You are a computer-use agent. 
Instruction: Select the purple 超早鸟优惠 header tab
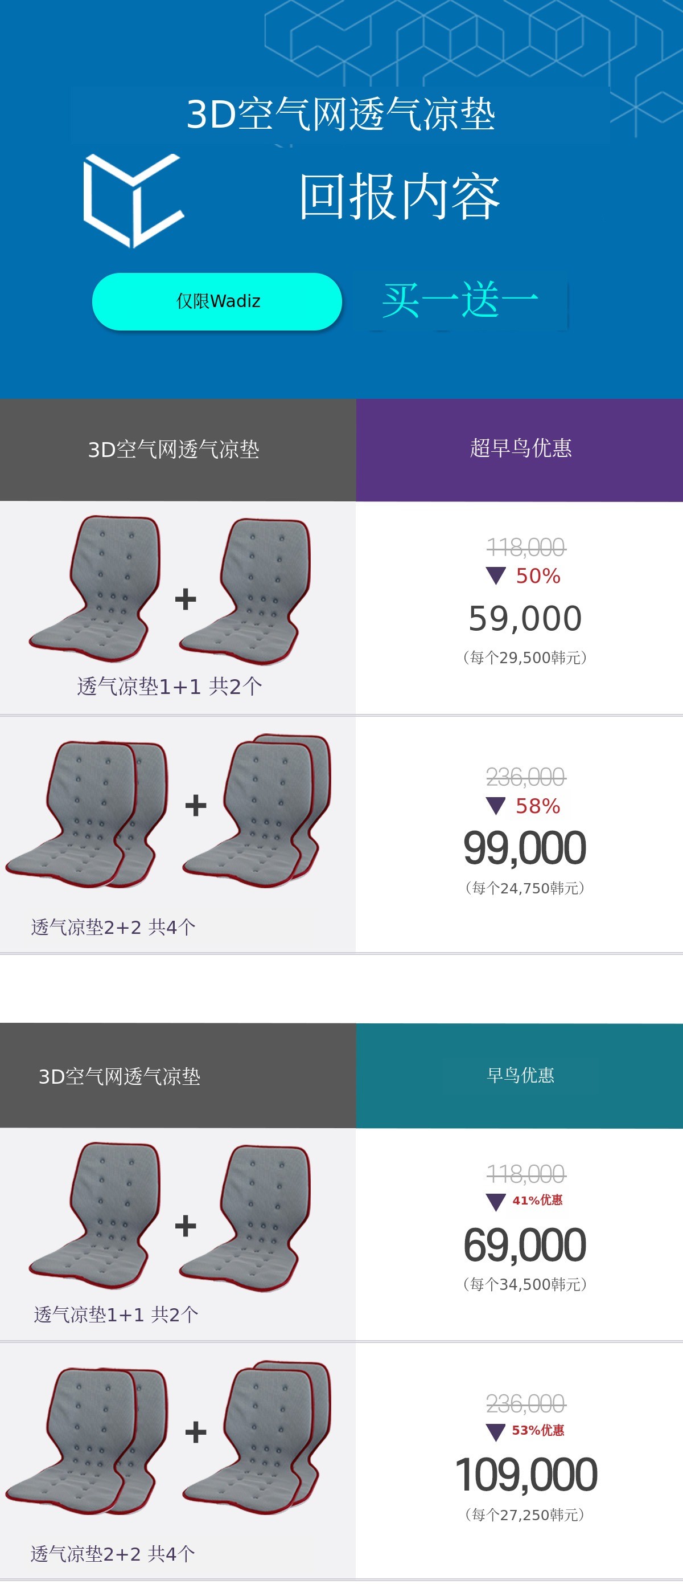click(x=520, y=449)
